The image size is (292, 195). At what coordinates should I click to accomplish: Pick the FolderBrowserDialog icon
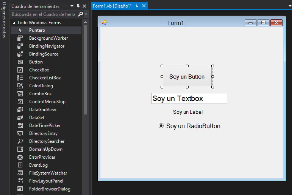[x=20, y=189]
